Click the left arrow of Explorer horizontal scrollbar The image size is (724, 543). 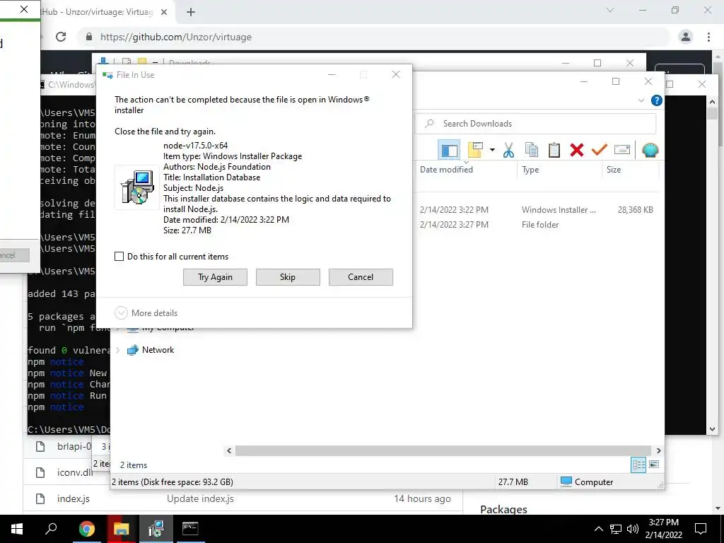[229, 450]
